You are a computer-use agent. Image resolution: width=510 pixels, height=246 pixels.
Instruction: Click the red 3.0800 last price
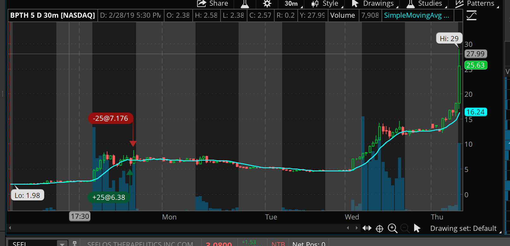[219, 244]
